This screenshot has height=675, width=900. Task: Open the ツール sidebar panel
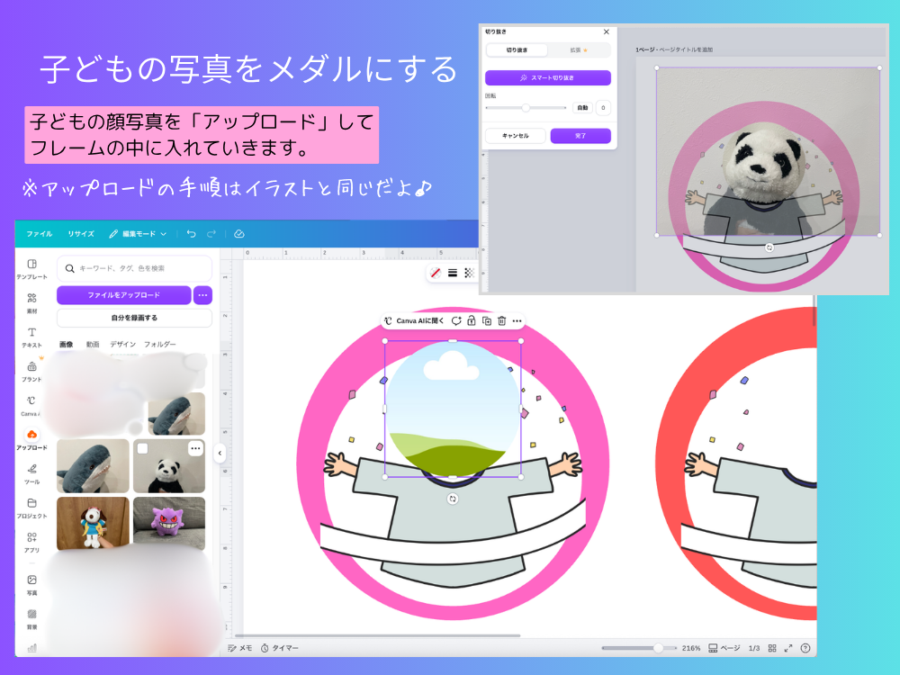31,473
